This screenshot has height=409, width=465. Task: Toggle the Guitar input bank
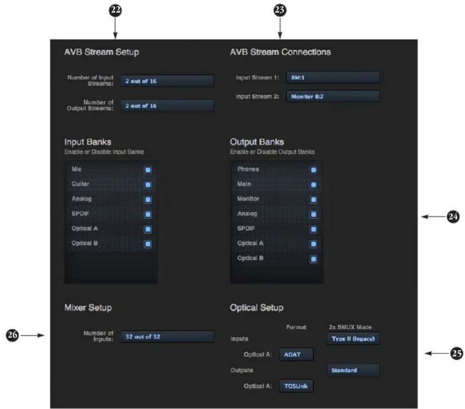(148, 185)
